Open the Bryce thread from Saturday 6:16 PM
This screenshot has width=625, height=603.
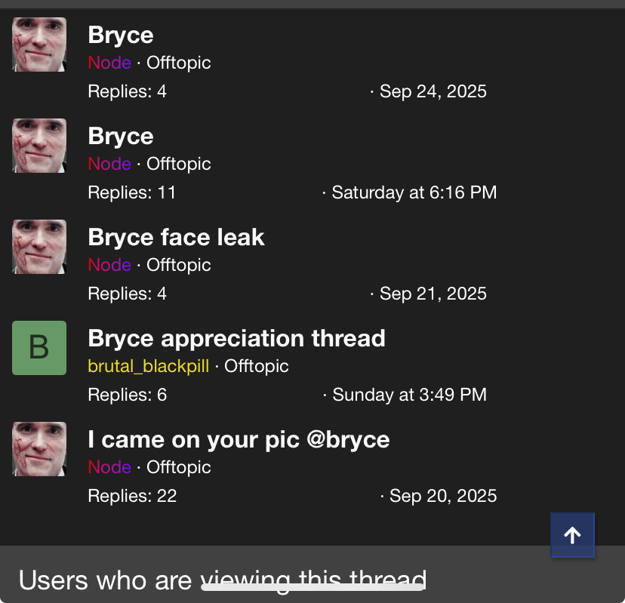tap(121, 137)
